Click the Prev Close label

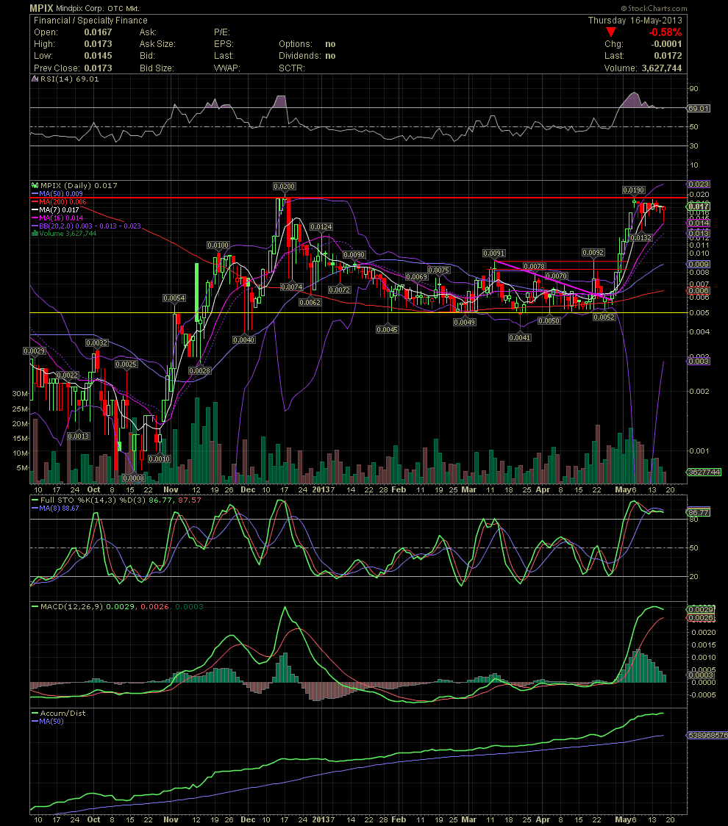click(x=57, y=68)
